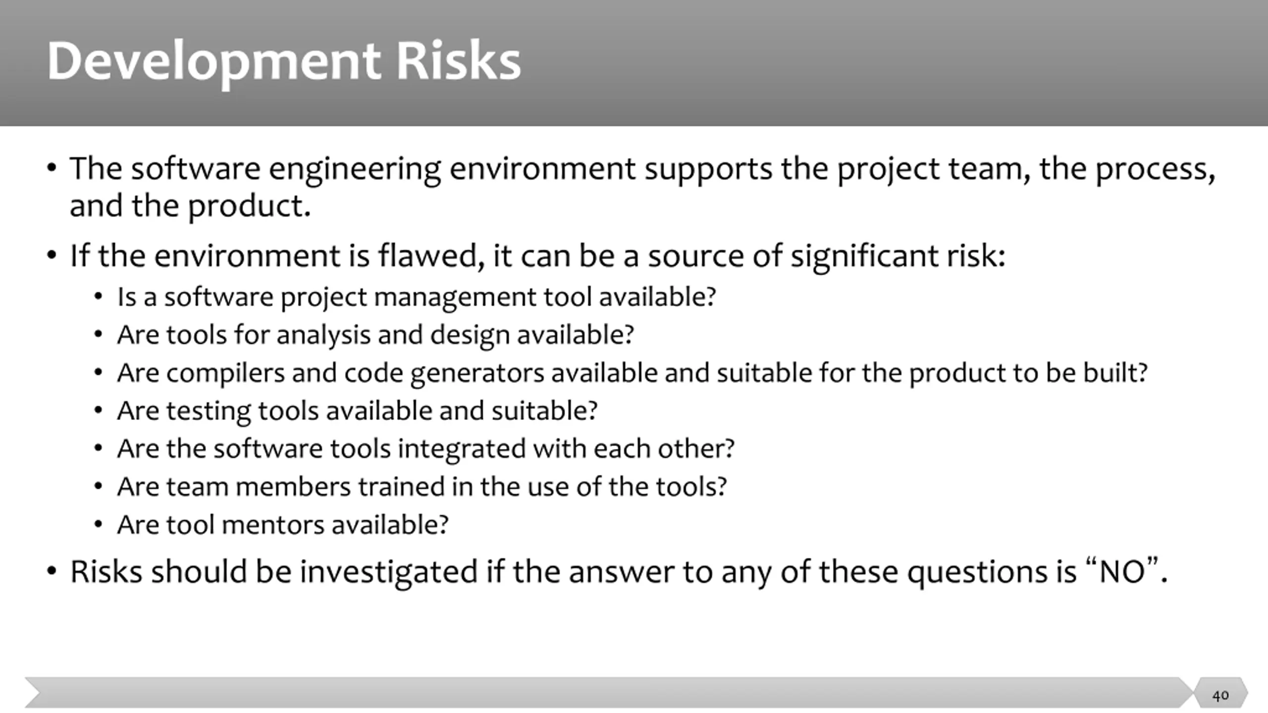Click the word 'Development' in the header

click(214, 62)
